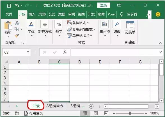Image resolution: width=165 pixels, height=117 pixels.
Task: Open 剪贴板 dialog launcher
Action: pos(22,43)
